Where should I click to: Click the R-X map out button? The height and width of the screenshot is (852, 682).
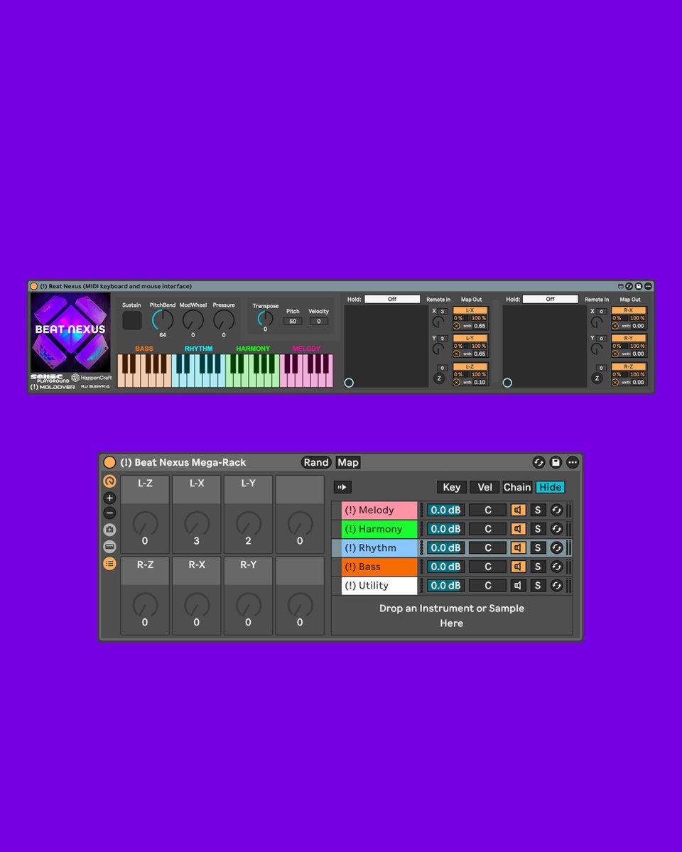(629, 310)
